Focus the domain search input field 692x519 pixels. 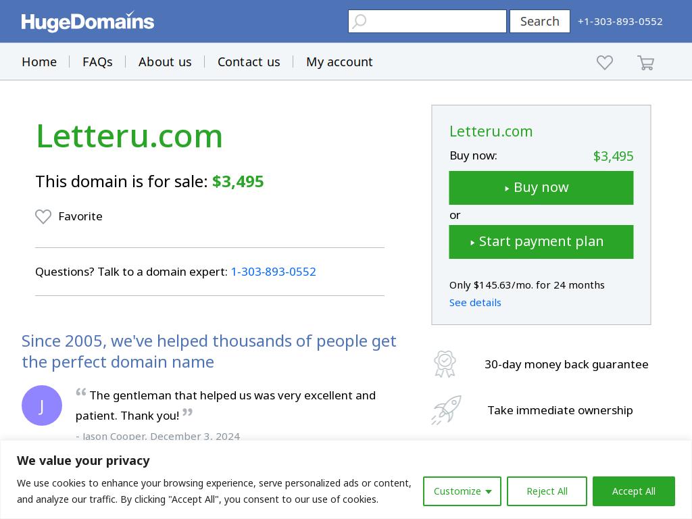click(427, 21)
